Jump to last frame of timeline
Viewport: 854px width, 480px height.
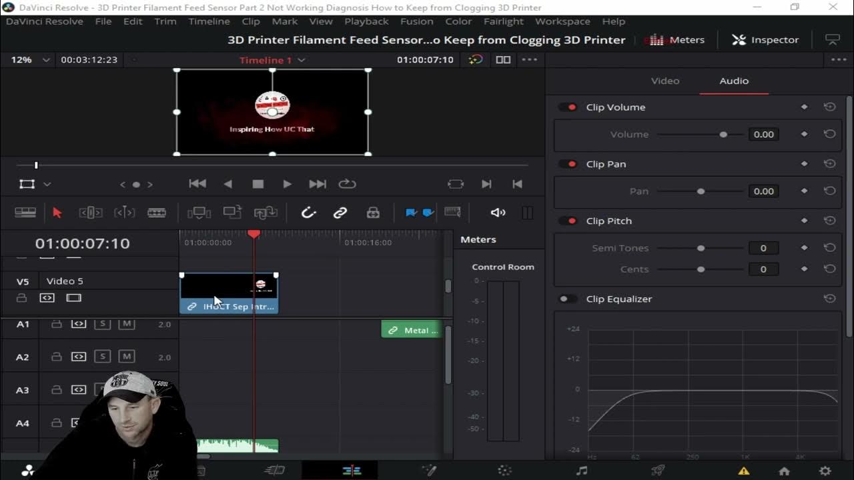[318, 184]
